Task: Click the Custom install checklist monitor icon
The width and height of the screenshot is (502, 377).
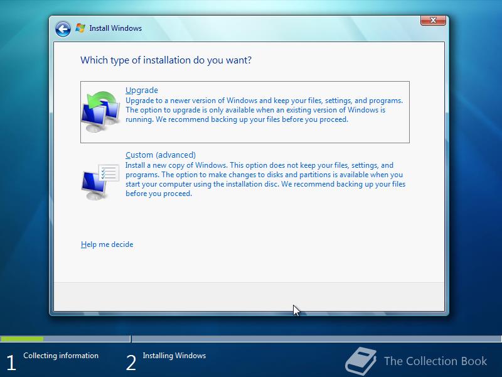Action: (x=100, y=182)
